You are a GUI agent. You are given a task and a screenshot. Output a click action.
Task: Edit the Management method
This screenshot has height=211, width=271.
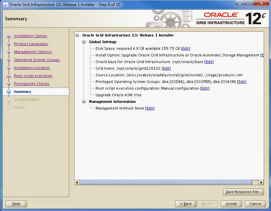click(x=149, y=108)
